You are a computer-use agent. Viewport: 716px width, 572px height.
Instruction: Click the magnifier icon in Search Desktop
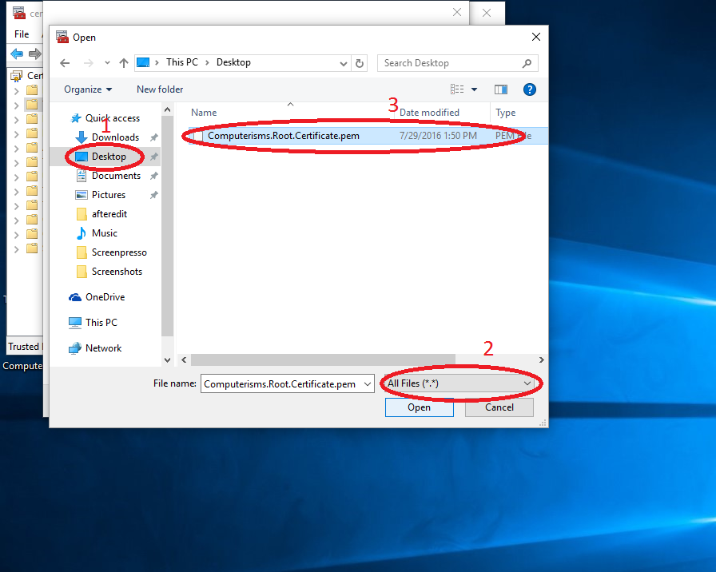[527, 63]
